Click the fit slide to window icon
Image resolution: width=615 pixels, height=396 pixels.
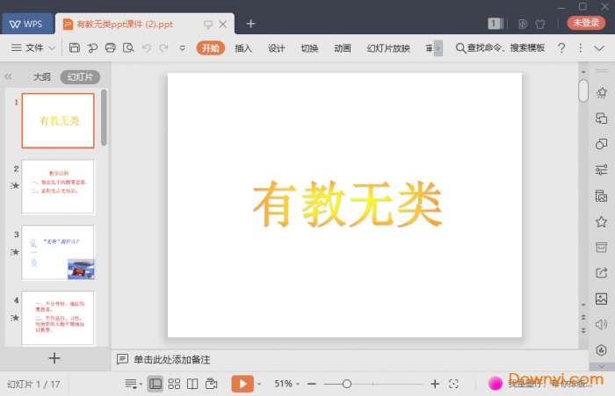click(x=453, y=384)
